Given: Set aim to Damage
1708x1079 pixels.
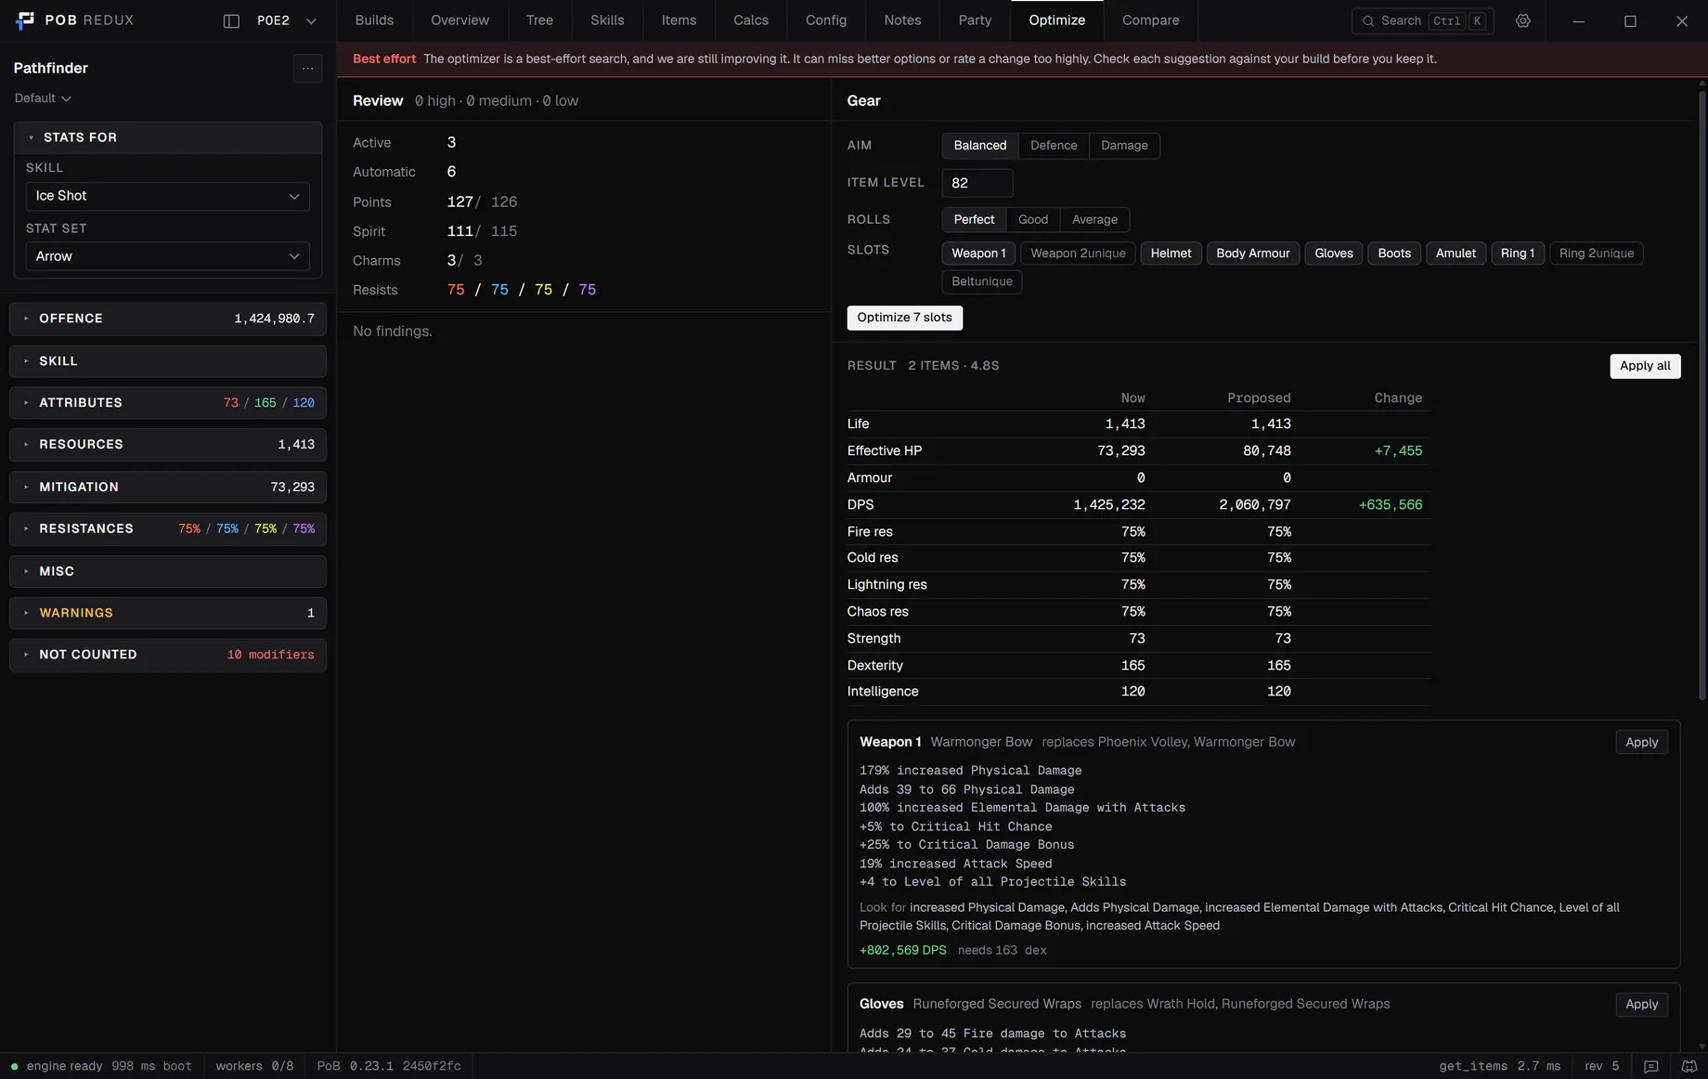Looking at the screenshot, I should (1124, 146).
